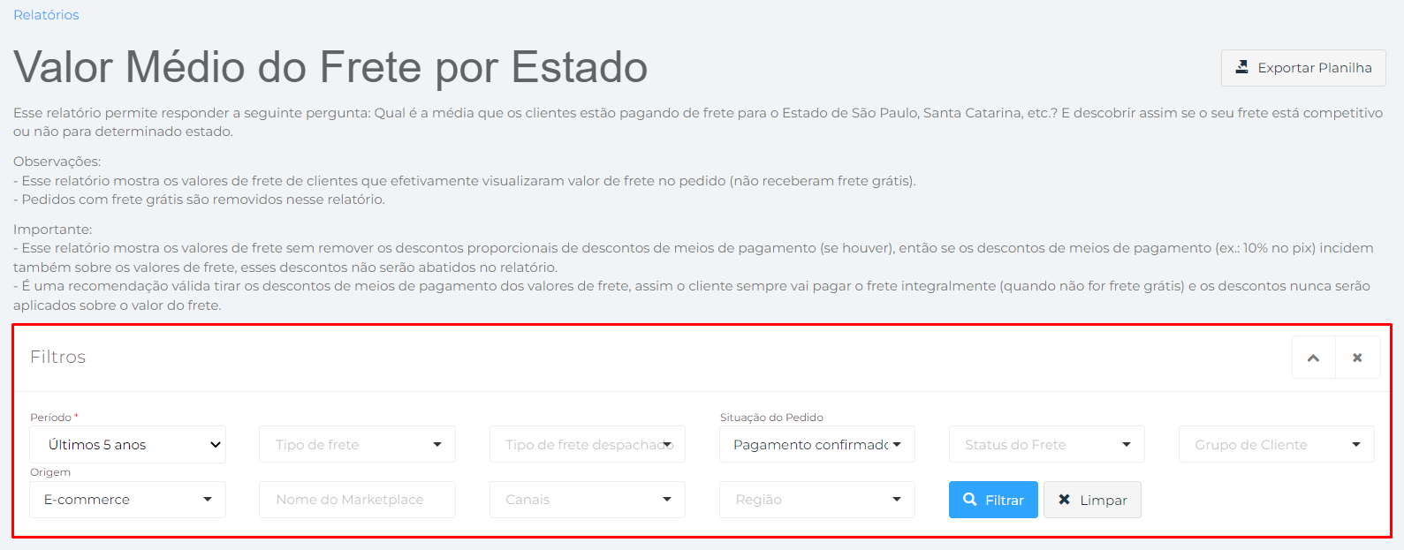
Task: Click the blue Filtrar button
Action: [993, 500]
